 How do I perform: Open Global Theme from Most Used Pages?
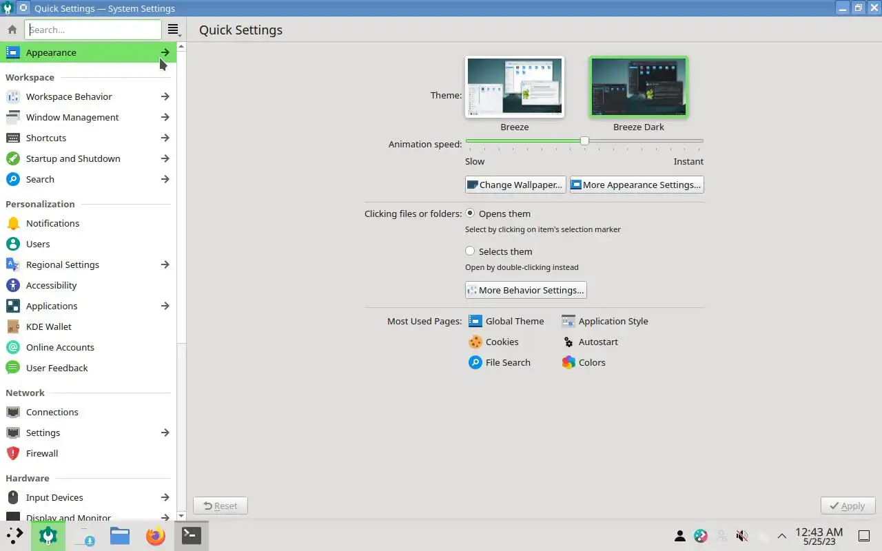point(506,321)
